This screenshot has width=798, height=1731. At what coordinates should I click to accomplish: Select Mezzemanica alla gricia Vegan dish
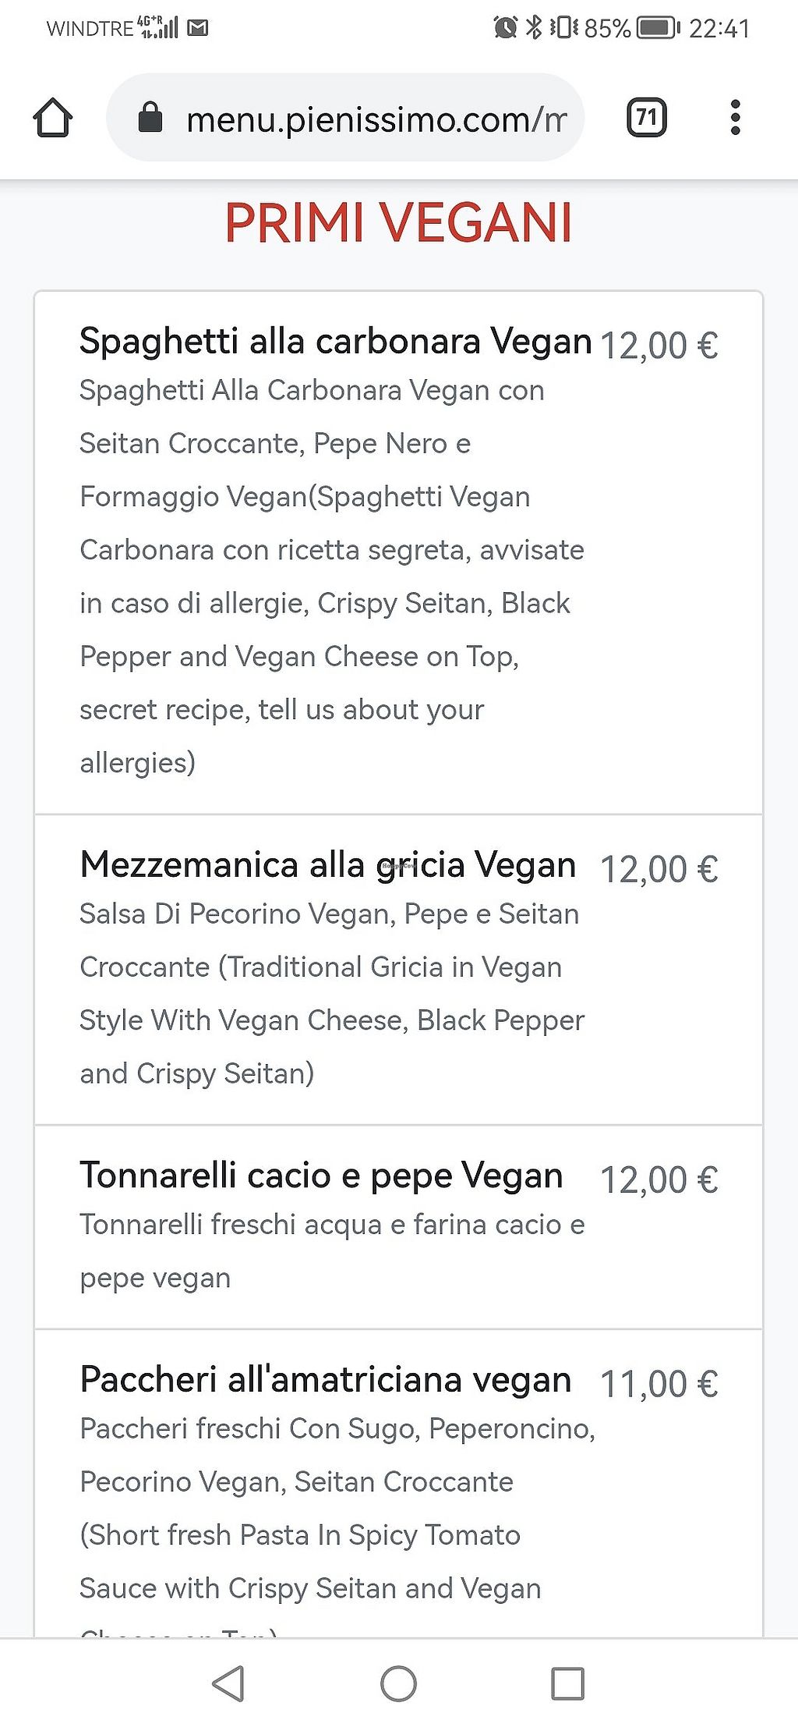click(327, 865)
